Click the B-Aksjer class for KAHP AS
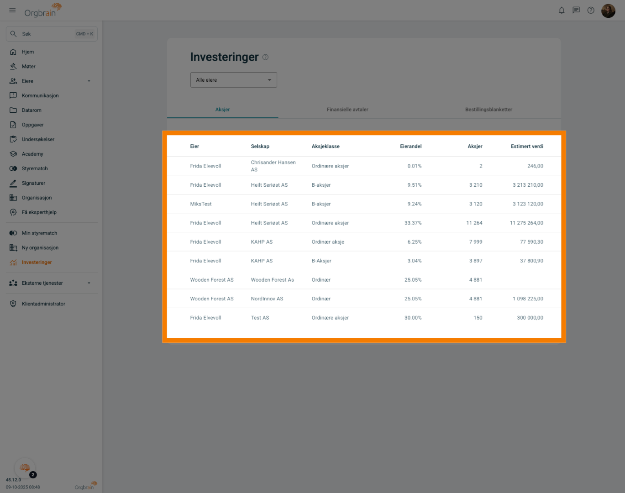 [x=321, y=261]
